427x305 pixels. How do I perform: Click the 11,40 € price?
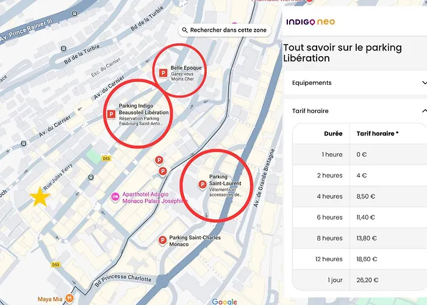point(365,217)
